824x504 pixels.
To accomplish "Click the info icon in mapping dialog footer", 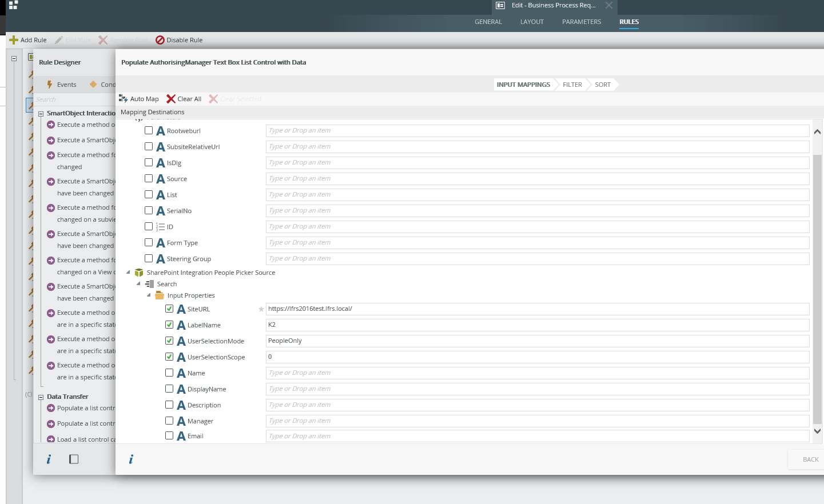I will 131,459.
